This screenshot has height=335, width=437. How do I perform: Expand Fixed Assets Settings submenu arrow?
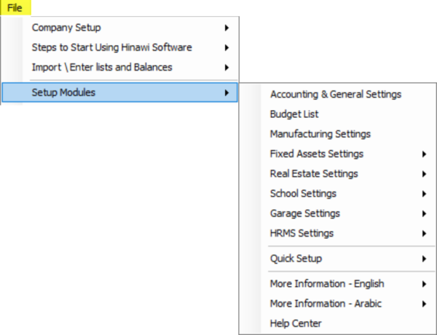424,154
